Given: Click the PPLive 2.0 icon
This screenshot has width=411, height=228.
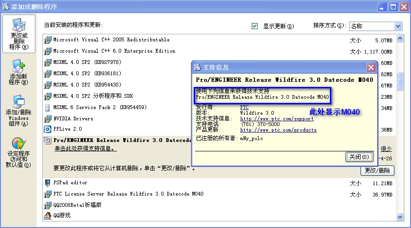Looking at the screenshot, I should point(48,129).
